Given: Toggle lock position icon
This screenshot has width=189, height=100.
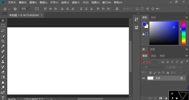Looking at the screenshot, I should 159,73.
